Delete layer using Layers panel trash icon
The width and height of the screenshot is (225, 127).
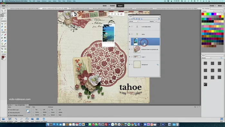[159, 19]
